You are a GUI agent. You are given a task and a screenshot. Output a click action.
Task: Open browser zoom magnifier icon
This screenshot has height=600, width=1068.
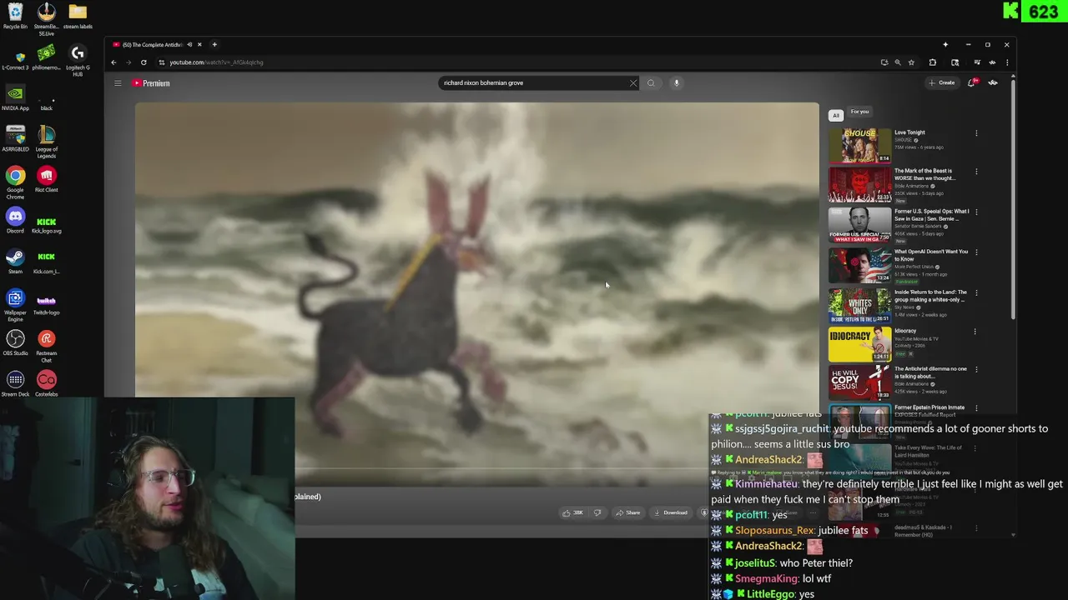[898, 62]
